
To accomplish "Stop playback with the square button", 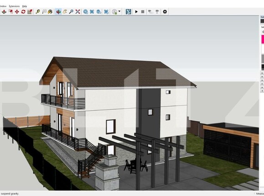I will click(x=143, y=11).
